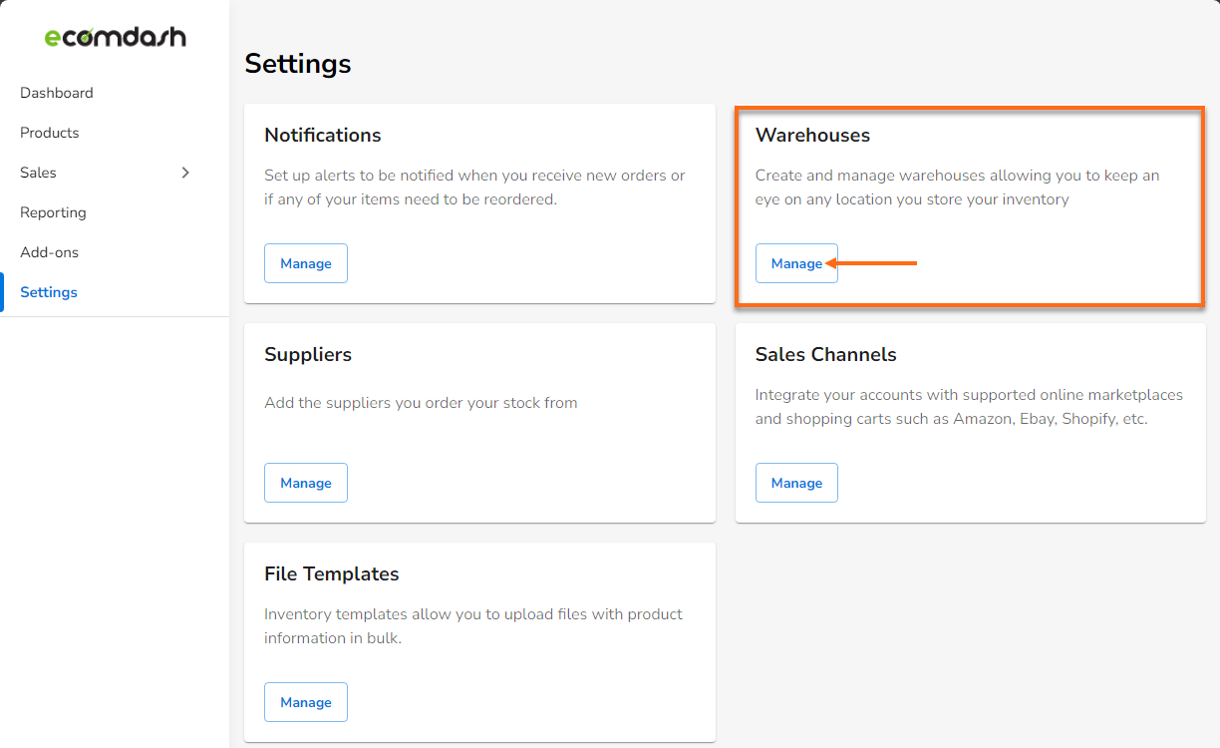The height and width of the screenshot is (748, 1220).
Task: Select Reporting in the left navigation
Action: (53, 211)
